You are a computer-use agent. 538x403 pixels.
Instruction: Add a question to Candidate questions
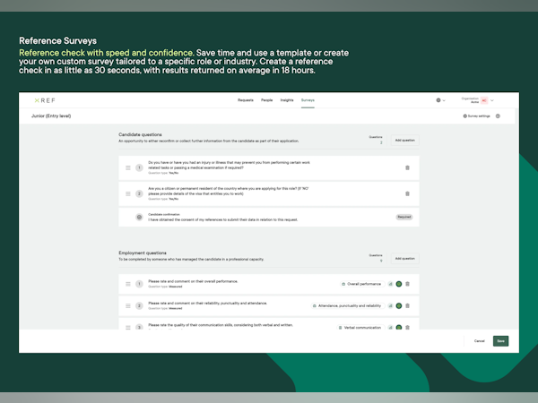pyautogui.click(x=405, y=141)
